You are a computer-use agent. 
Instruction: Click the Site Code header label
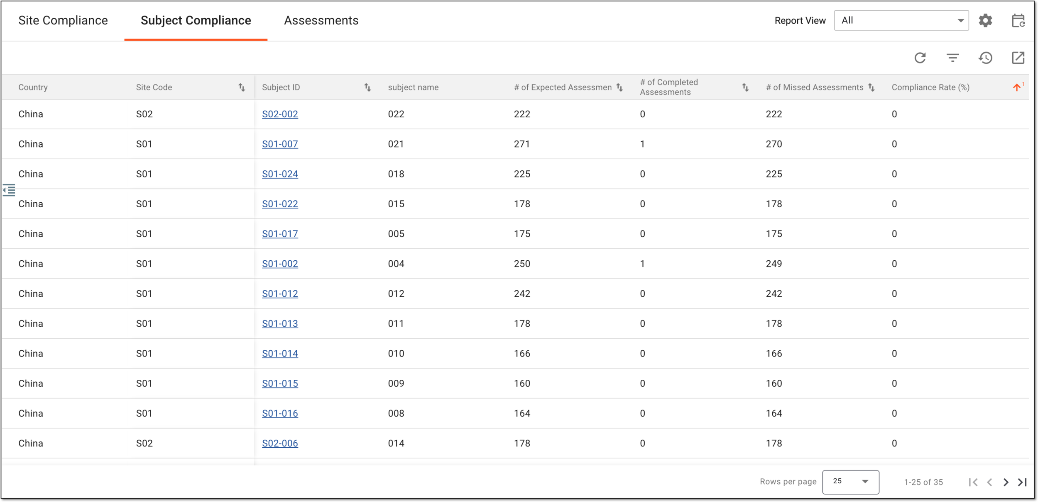coord(154,87)
